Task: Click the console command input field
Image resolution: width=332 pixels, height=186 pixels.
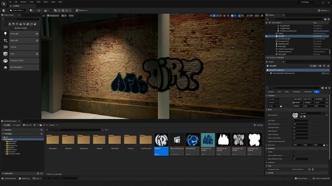Action: point(60,179)
